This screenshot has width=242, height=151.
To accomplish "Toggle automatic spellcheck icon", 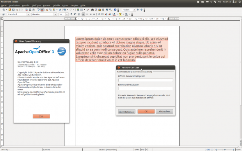I will [x=42, y=10].
